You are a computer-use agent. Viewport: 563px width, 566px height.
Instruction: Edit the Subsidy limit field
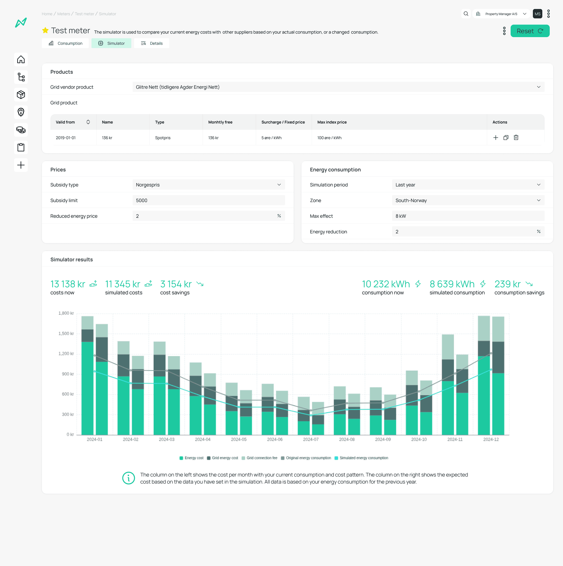click(x=208, y=200)
